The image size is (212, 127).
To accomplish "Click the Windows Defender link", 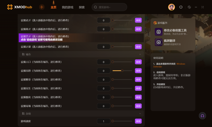I will (169, 65).
